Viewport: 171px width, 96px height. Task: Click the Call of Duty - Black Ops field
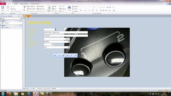click(66, 32)
